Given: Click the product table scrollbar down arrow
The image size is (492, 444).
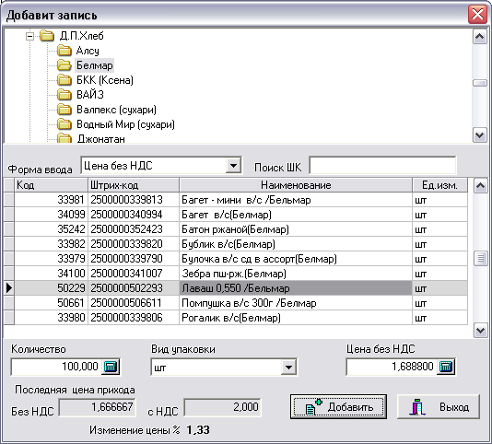Looking at the screenshot, I should [x=480, y=331].
